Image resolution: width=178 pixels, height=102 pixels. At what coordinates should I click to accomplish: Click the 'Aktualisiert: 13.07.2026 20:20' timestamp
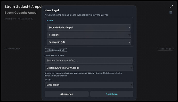(19, 19)
